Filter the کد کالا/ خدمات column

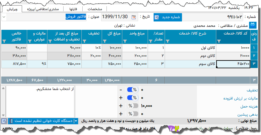(219, 41)
